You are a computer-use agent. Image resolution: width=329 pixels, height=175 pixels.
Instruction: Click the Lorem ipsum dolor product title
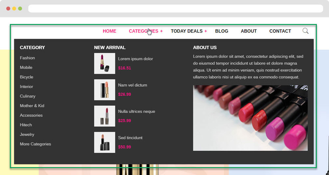tap(135, 59)
